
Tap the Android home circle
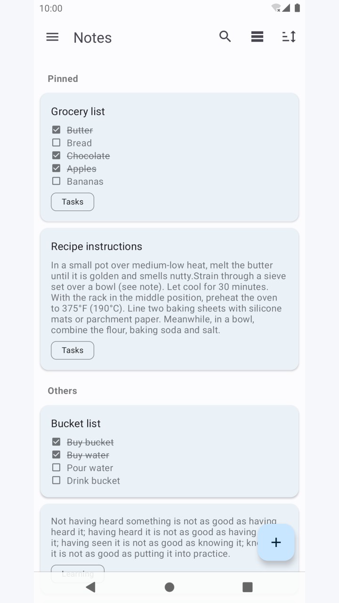click(x=169, y=587)
